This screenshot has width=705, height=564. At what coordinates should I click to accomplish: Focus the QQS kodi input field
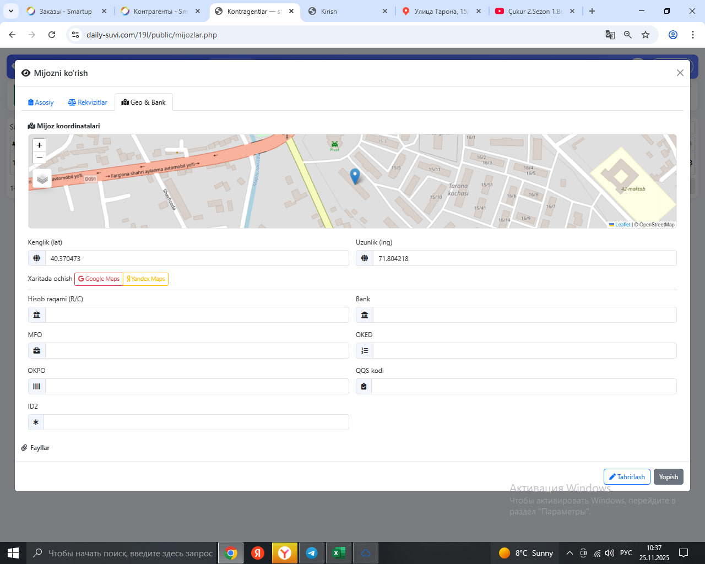[x=523, y=387]
